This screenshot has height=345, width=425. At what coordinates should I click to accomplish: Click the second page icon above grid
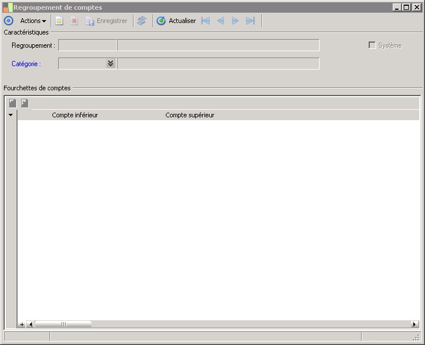coord(25,103)
